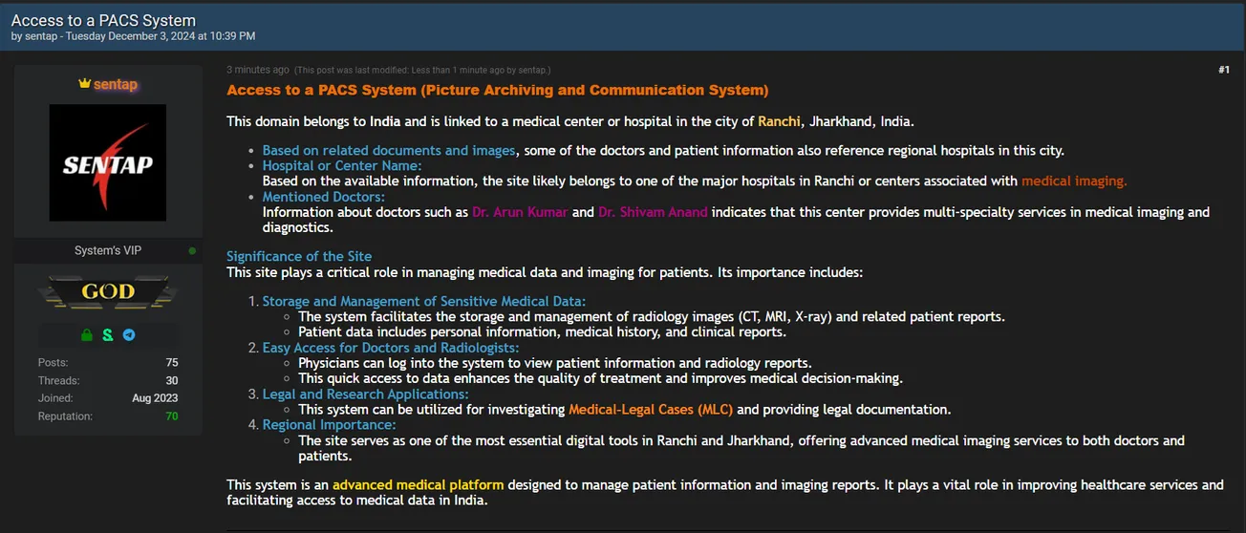
Task: Click the "Significance of the Site" heading
Action: tap(299, 256)
